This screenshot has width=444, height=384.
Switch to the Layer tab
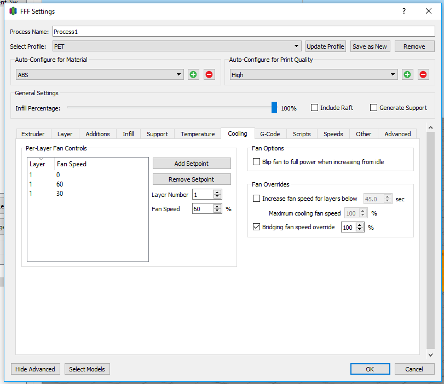(x=65, y=134)
